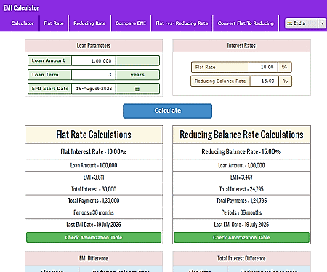
Task: Open the EMI start date calendar icon
Action: click(137, 89)
